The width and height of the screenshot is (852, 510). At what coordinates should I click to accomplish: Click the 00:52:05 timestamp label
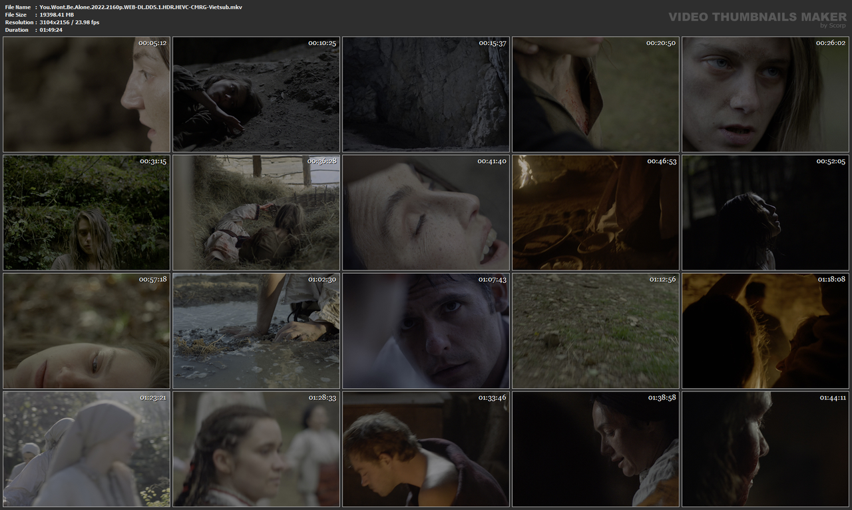tap(831, 161)
